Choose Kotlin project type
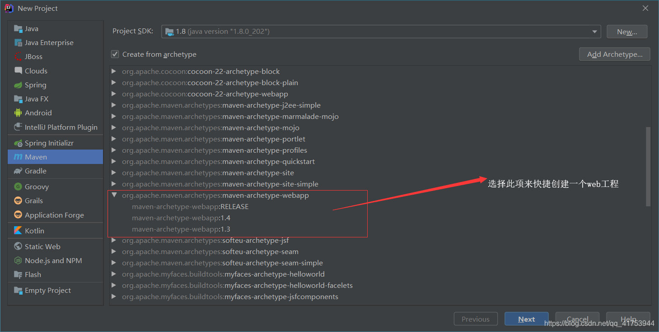 click(56, 231)
